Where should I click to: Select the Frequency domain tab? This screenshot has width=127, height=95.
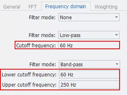pos(66,6)
